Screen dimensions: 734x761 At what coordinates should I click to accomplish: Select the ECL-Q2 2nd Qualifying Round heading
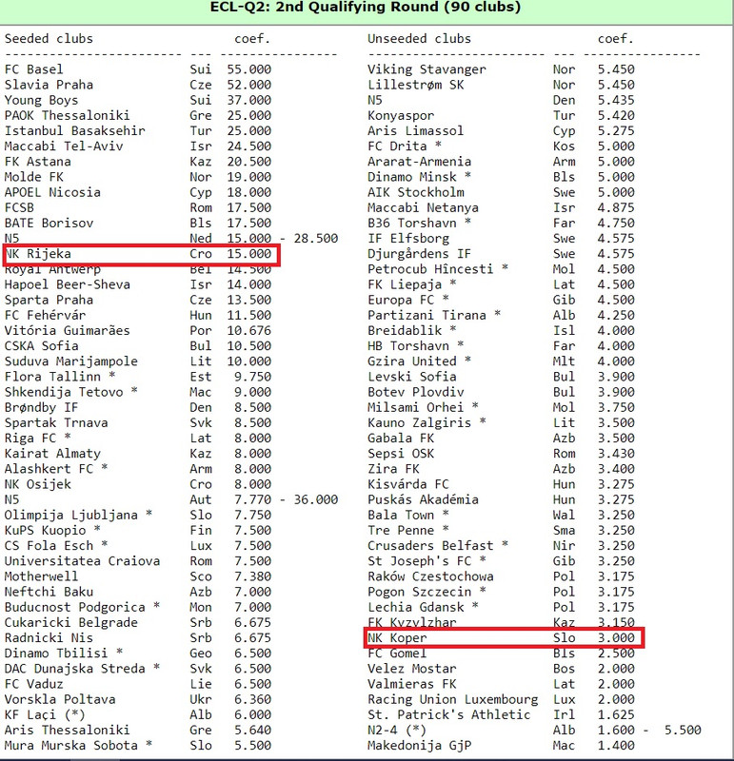coord(366,8)
